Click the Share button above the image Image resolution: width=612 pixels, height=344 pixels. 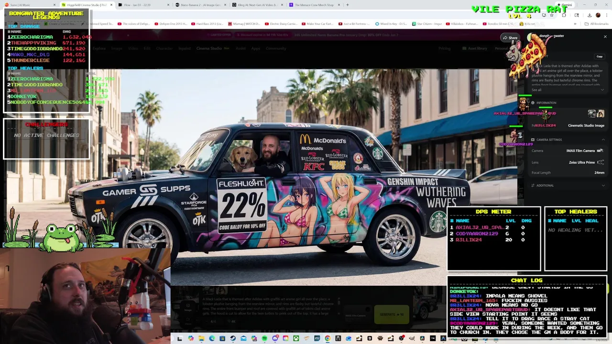pos(510,38)
